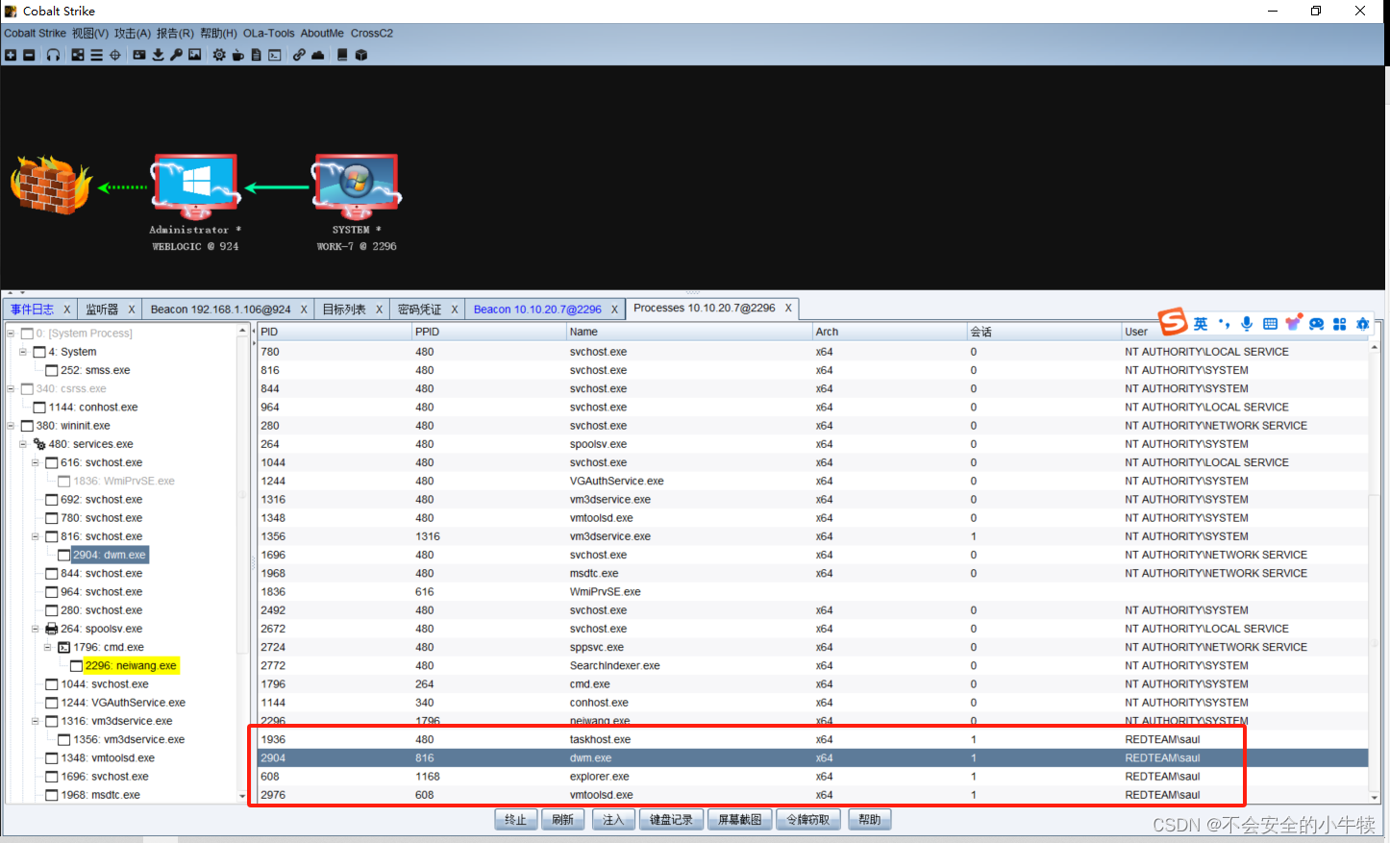The height and width of the screenshot is (843, 1390).
Task: Select '1244: VGAuthService.exe' in process tree
Action: coord(123,703)
